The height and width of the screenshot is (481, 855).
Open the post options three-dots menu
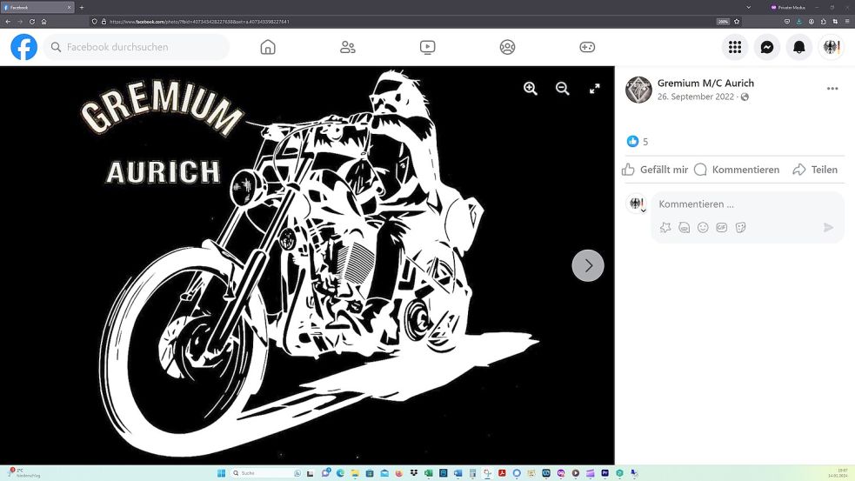pos(832,89)
